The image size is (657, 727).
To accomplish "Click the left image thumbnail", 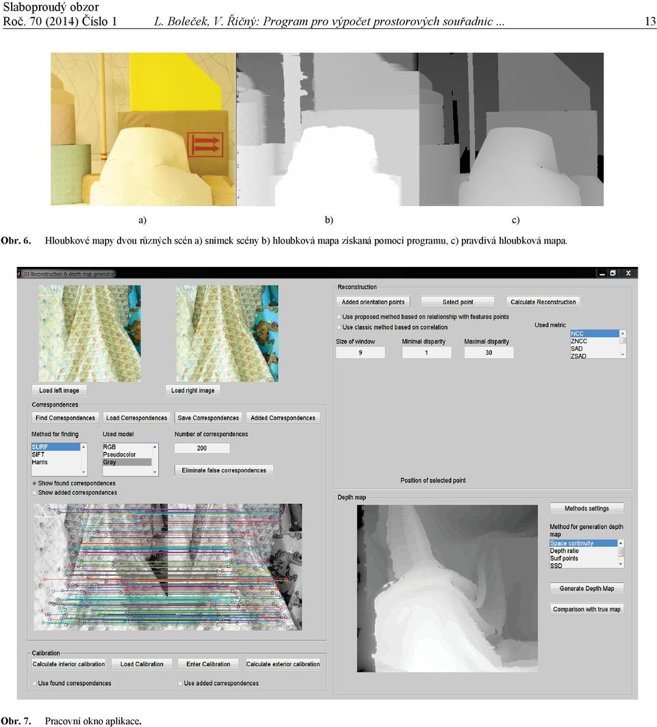I will click(x=90, y=333).
